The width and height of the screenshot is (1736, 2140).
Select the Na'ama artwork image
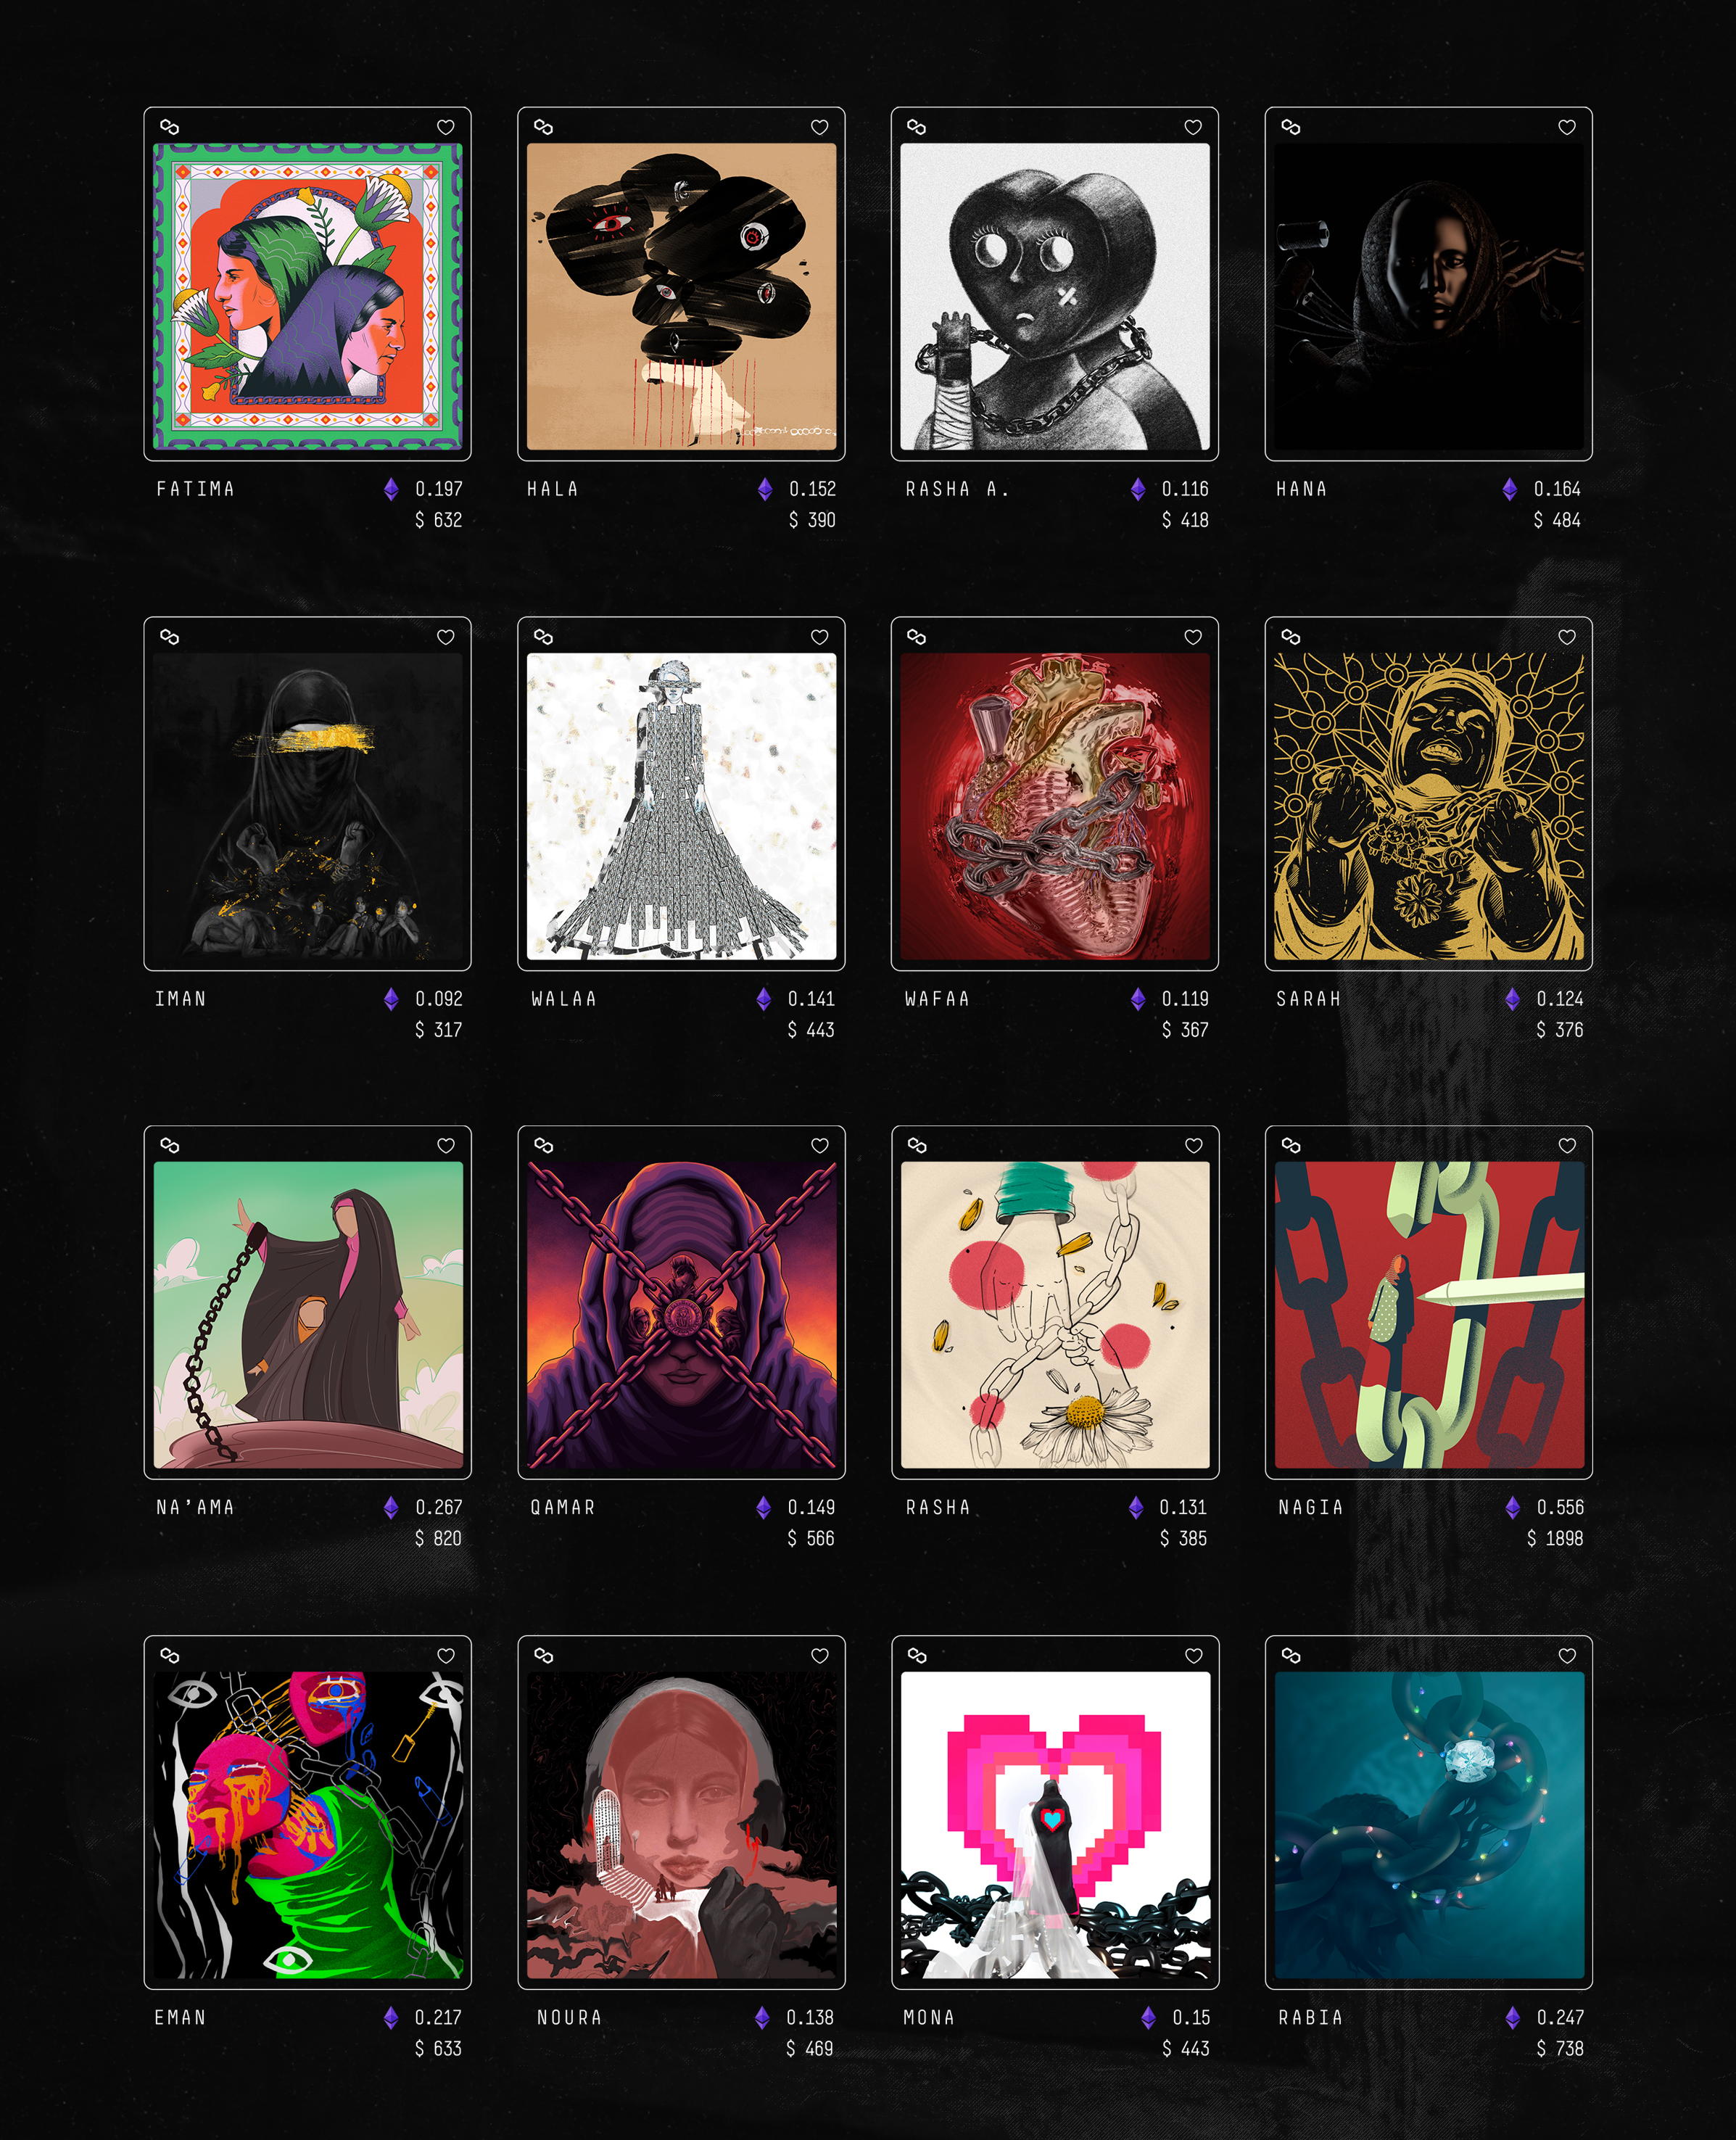point(308,1315)
